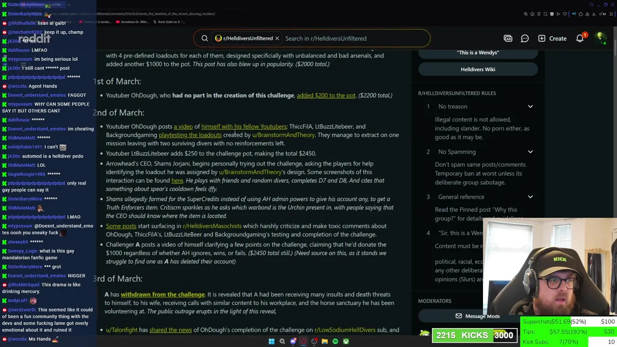
Task: Open the Reddit advertise AD icon
Action: click(x=508, y=38)
